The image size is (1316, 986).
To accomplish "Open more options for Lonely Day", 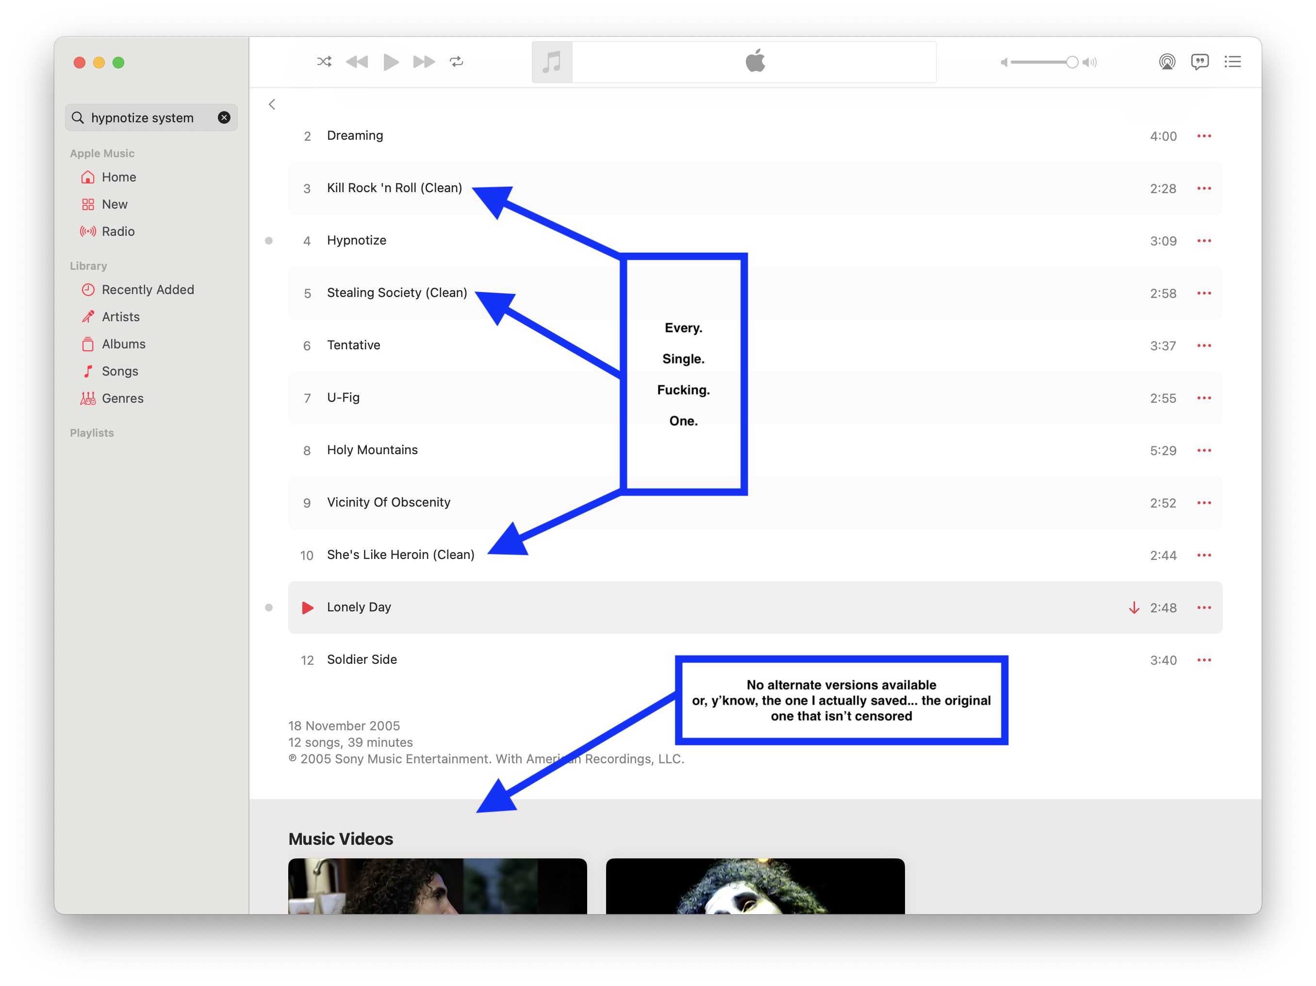I will tap(1204, 608).
